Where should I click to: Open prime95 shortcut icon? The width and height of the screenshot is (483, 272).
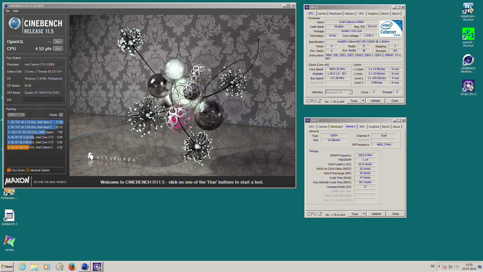[x=468, y=37]
